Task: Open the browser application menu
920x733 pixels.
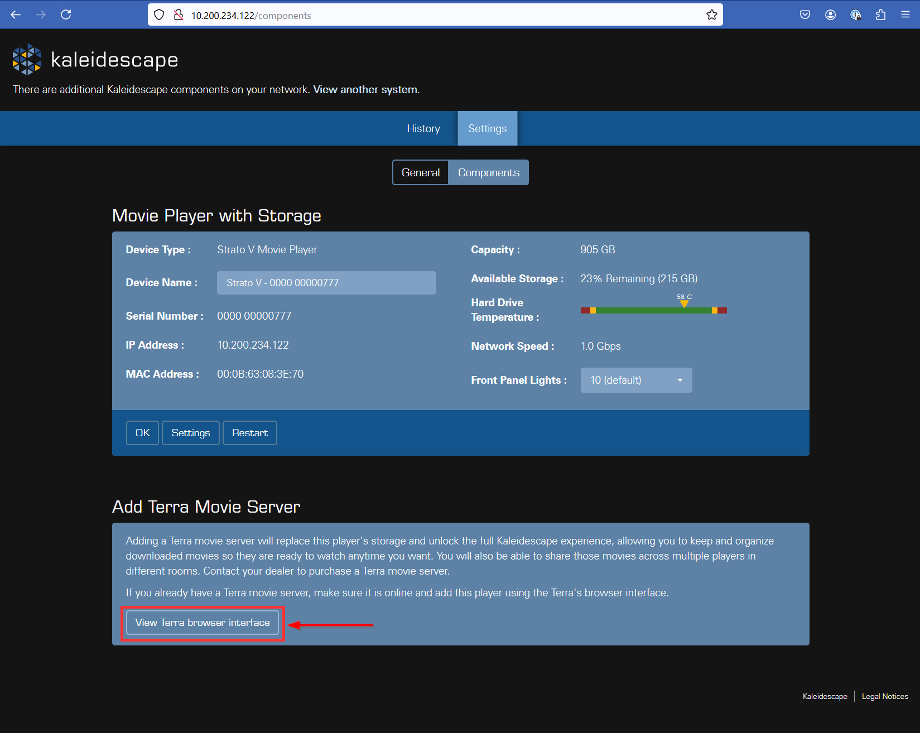Action: (905, 15)
